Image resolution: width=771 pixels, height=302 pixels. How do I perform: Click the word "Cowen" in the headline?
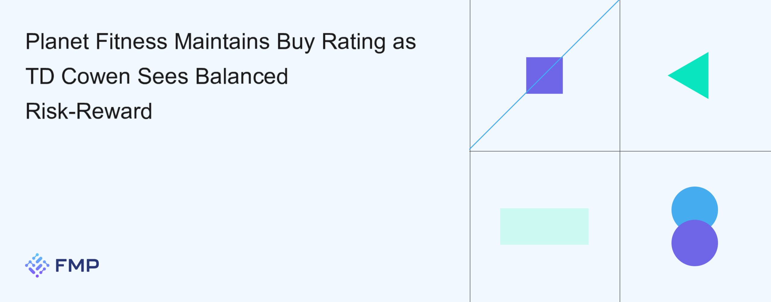coord(96,76)
